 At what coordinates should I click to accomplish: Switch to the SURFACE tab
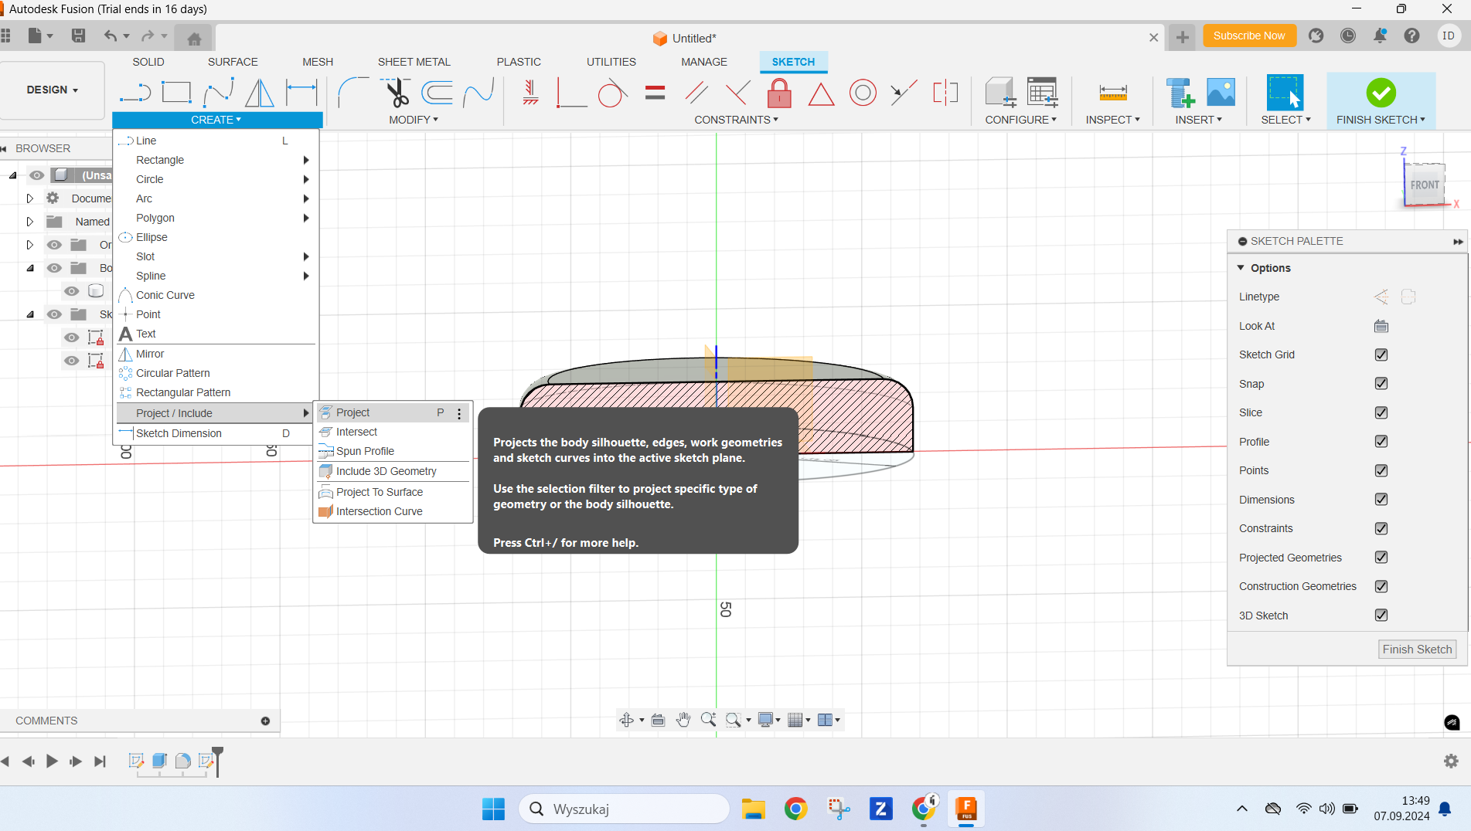tap(233, 62)
